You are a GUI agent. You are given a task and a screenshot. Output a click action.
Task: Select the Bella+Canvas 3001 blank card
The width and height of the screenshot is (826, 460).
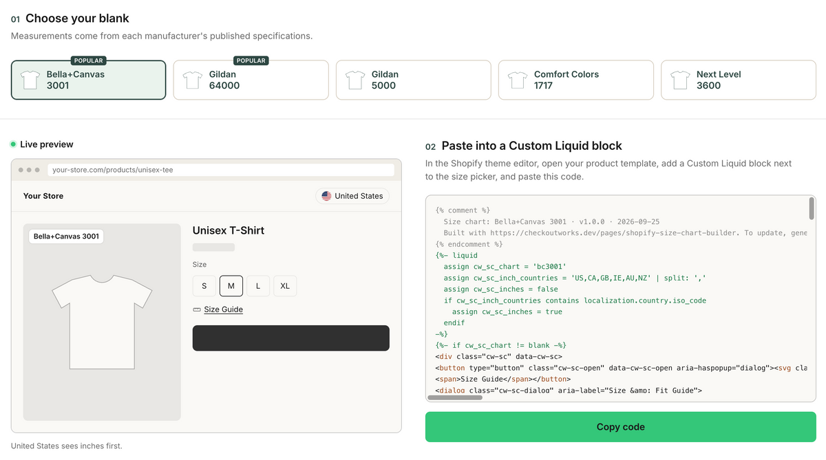pyautogui.click(x=88, y=80)
